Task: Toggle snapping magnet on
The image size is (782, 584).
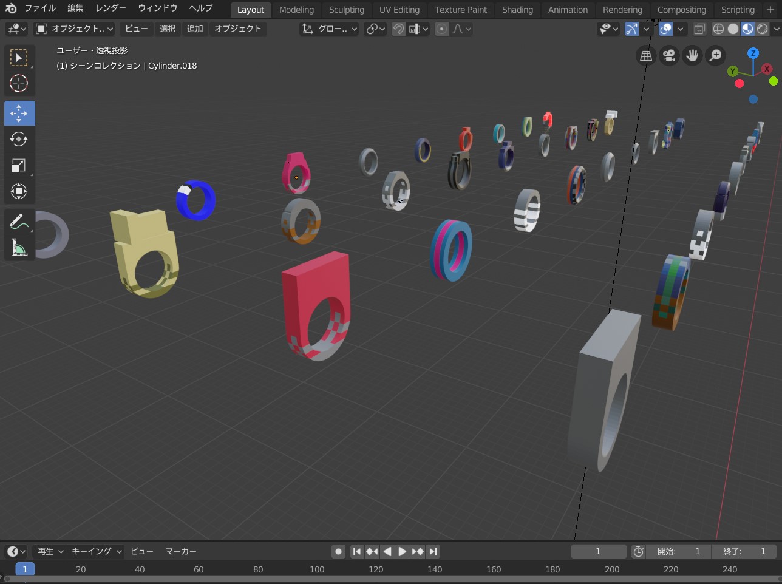Action: click(398, 29)
